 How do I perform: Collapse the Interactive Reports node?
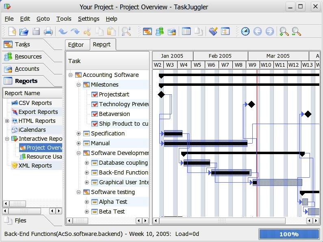pos(7,139)
